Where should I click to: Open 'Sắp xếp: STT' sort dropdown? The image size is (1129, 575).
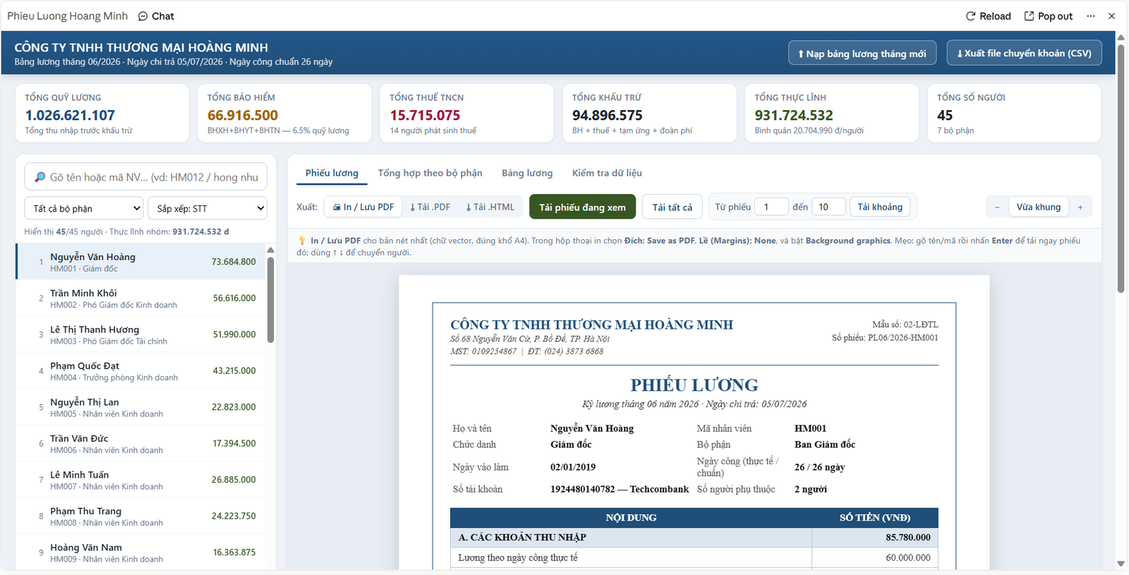pos(207,208)
